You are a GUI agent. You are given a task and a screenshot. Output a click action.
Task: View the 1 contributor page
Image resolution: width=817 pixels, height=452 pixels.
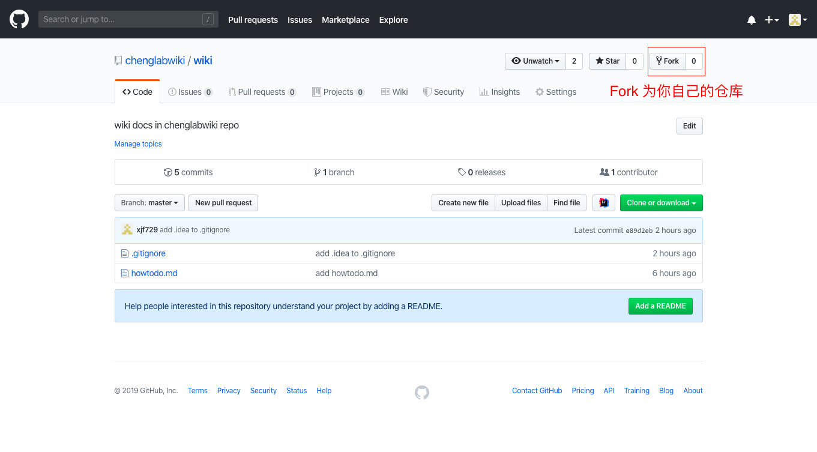click(629, 172)
